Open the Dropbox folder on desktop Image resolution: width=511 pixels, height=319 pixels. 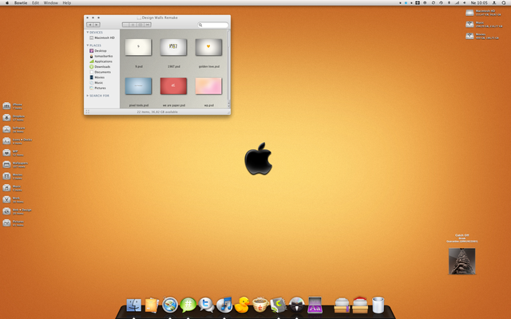6,116
